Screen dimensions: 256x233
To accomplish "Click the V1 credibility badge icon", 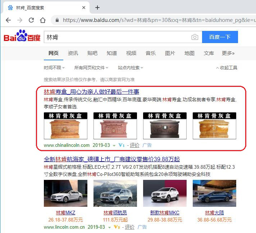I will pos(122,145).
